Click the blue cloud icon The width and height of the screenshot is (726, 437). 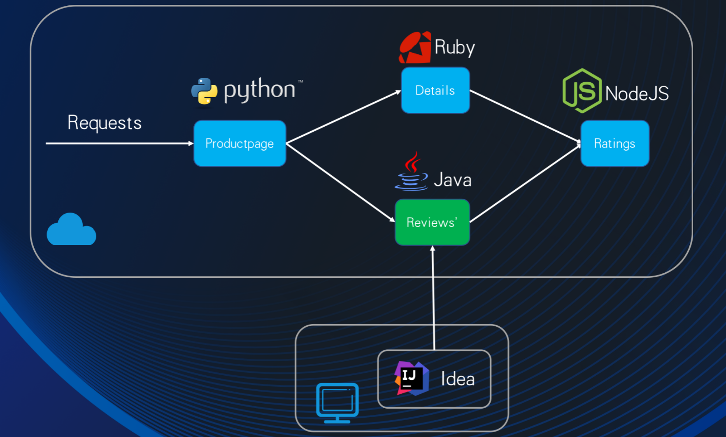[x=72, y=229]
